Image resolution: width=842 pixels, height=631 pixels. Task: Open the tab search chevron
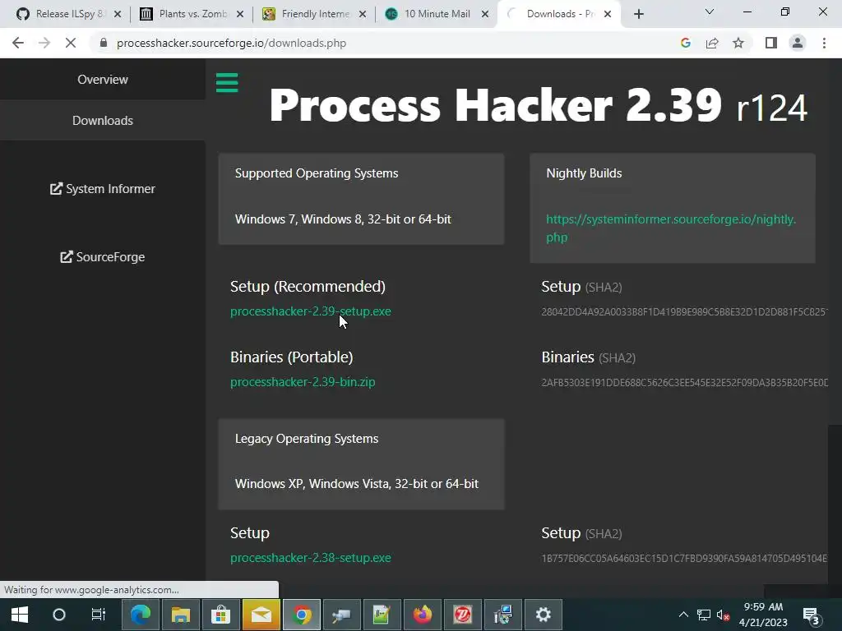pos(710,12)
